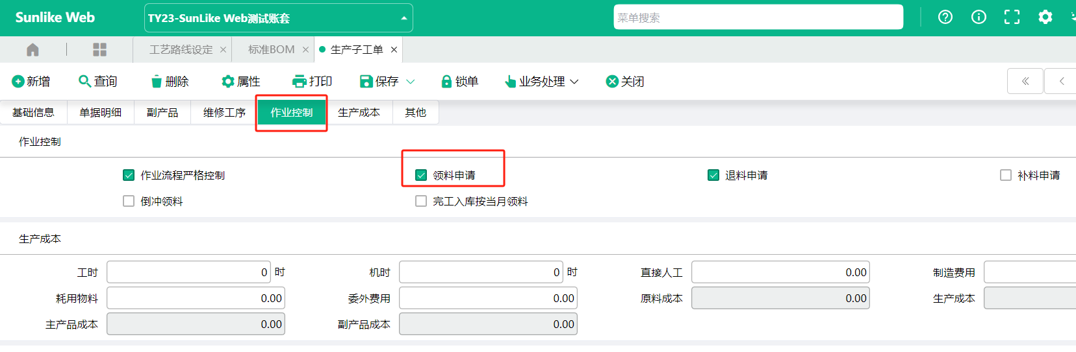Click the 关闭 button

pyautogui.click(x=625, y=82)
